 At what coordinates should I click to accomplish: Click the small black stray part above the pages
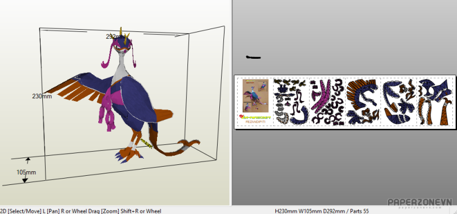pos(253,58)
